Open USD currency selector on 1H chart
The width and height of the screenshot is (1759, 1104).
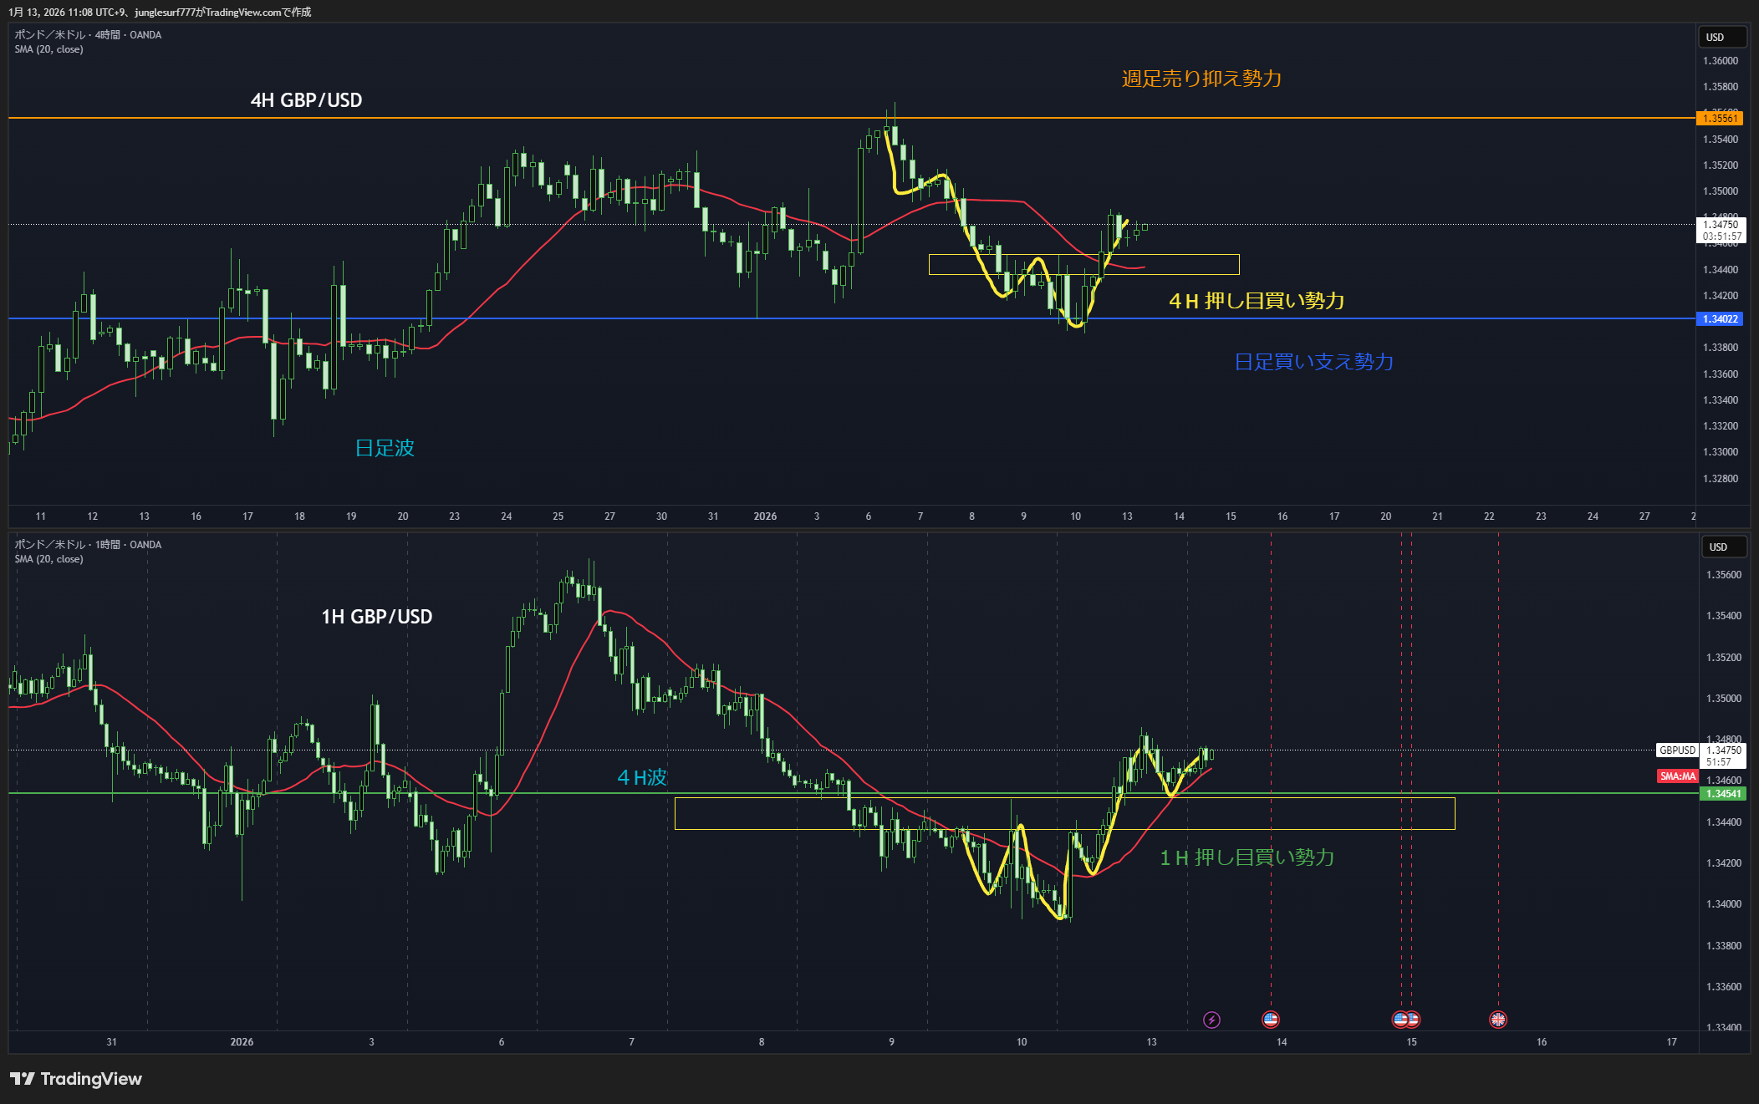click(x=1723, y=547)
